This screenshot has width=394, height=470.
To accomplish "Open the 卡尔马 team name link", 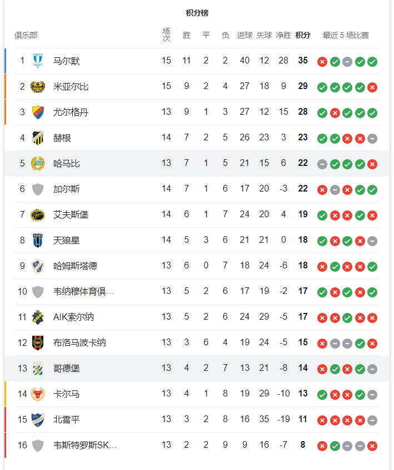I will tap(66, 394).
